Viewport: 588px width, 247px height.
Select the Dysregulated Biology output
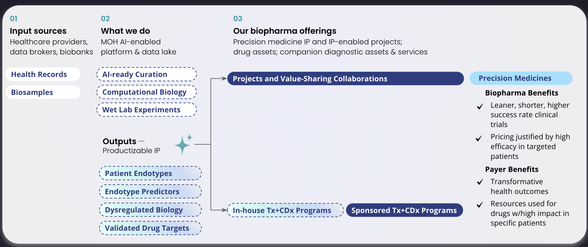150,210
